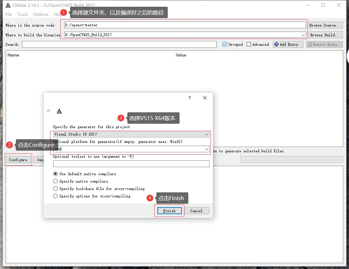Select Specify options for cross-compiling
The width and height of the screenshot is (349, 269).
[x=56, y=196]
